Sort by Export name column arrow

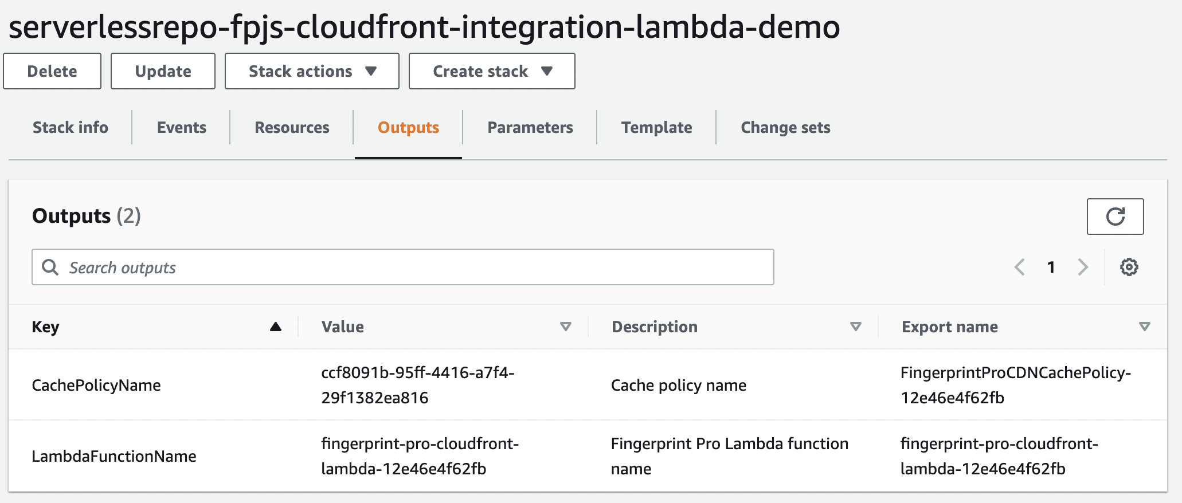(1144, 327)
